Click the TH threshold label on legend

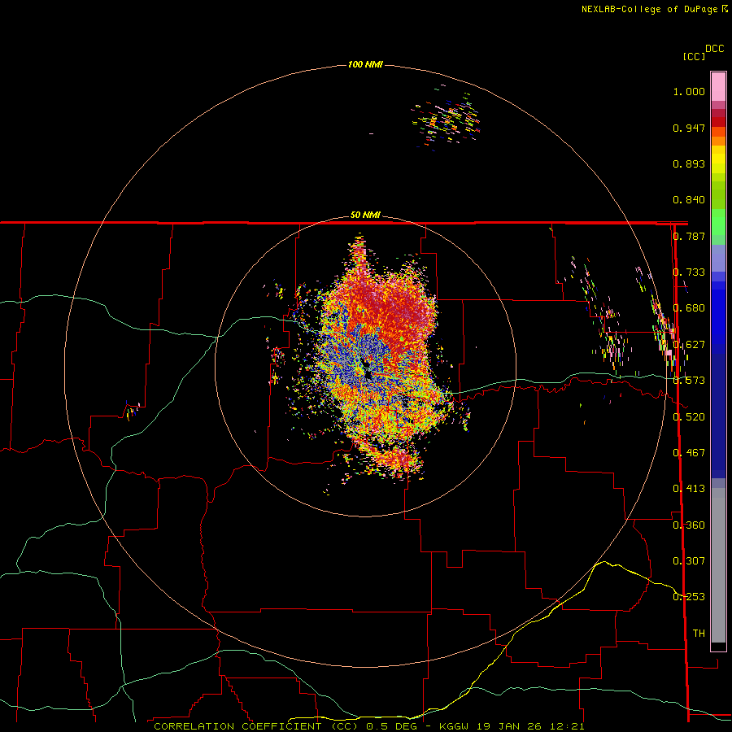(x=699, y=633)
